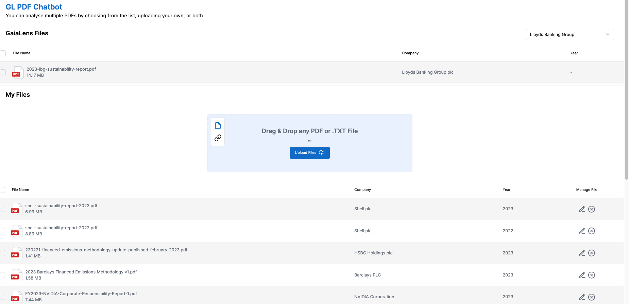Image resolution: width=629 pixels, height=304 pixels.
Task: Click the chevron arrow of company selector
Action: click(608, 34)
